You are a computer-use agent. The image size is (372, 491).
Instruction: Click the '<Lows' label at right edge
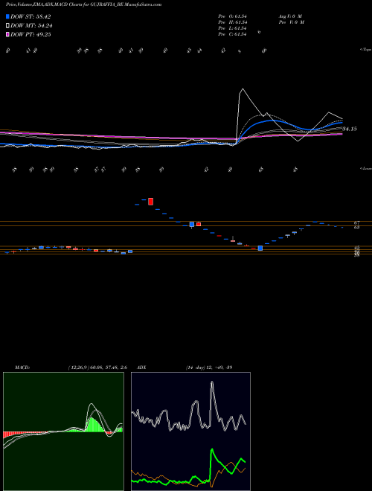(366, 168)
